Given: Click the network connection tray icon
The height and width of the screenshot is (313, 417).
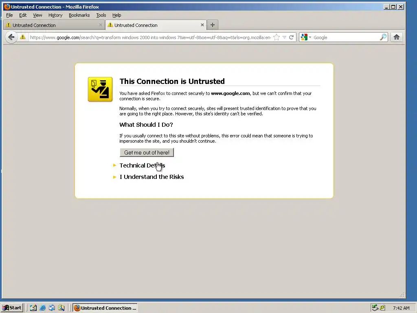Looking at the screenshot, I should [x=375, y=308].
